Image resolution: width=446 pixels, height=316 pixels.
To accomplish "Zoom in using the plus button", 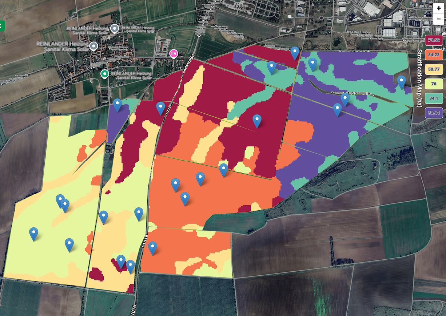I will [x=438, y=8].
